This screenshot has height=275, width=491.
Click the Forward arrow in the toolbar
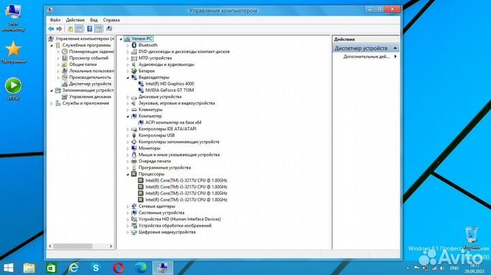coord(59,29)
